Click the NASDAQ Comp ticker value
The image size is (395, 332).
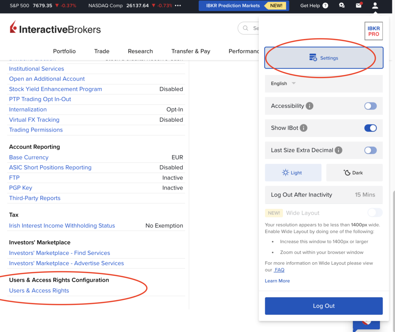click(138, 5)
